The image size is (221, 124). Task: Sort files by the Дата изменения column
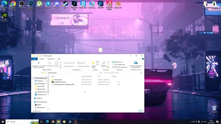pos(87,76)
